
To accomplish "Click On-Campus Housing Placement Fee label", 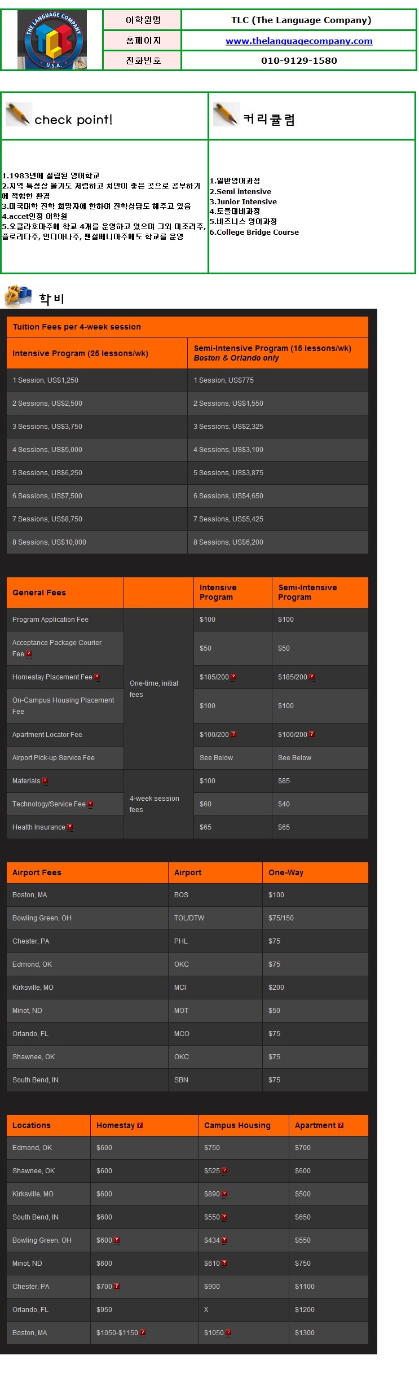I will 63,706.
